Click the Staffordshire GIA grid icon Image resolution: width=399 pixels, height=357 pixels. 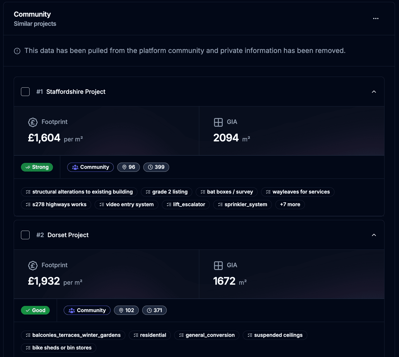[x=218, y=122]
